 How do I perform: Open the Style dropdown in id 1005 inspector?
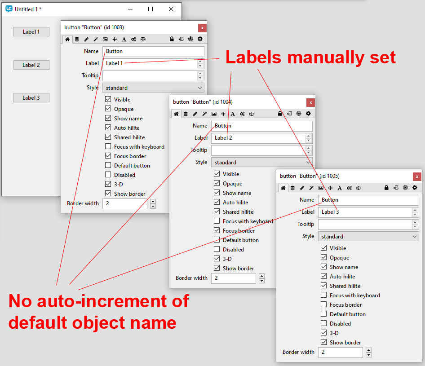(368, 237)
